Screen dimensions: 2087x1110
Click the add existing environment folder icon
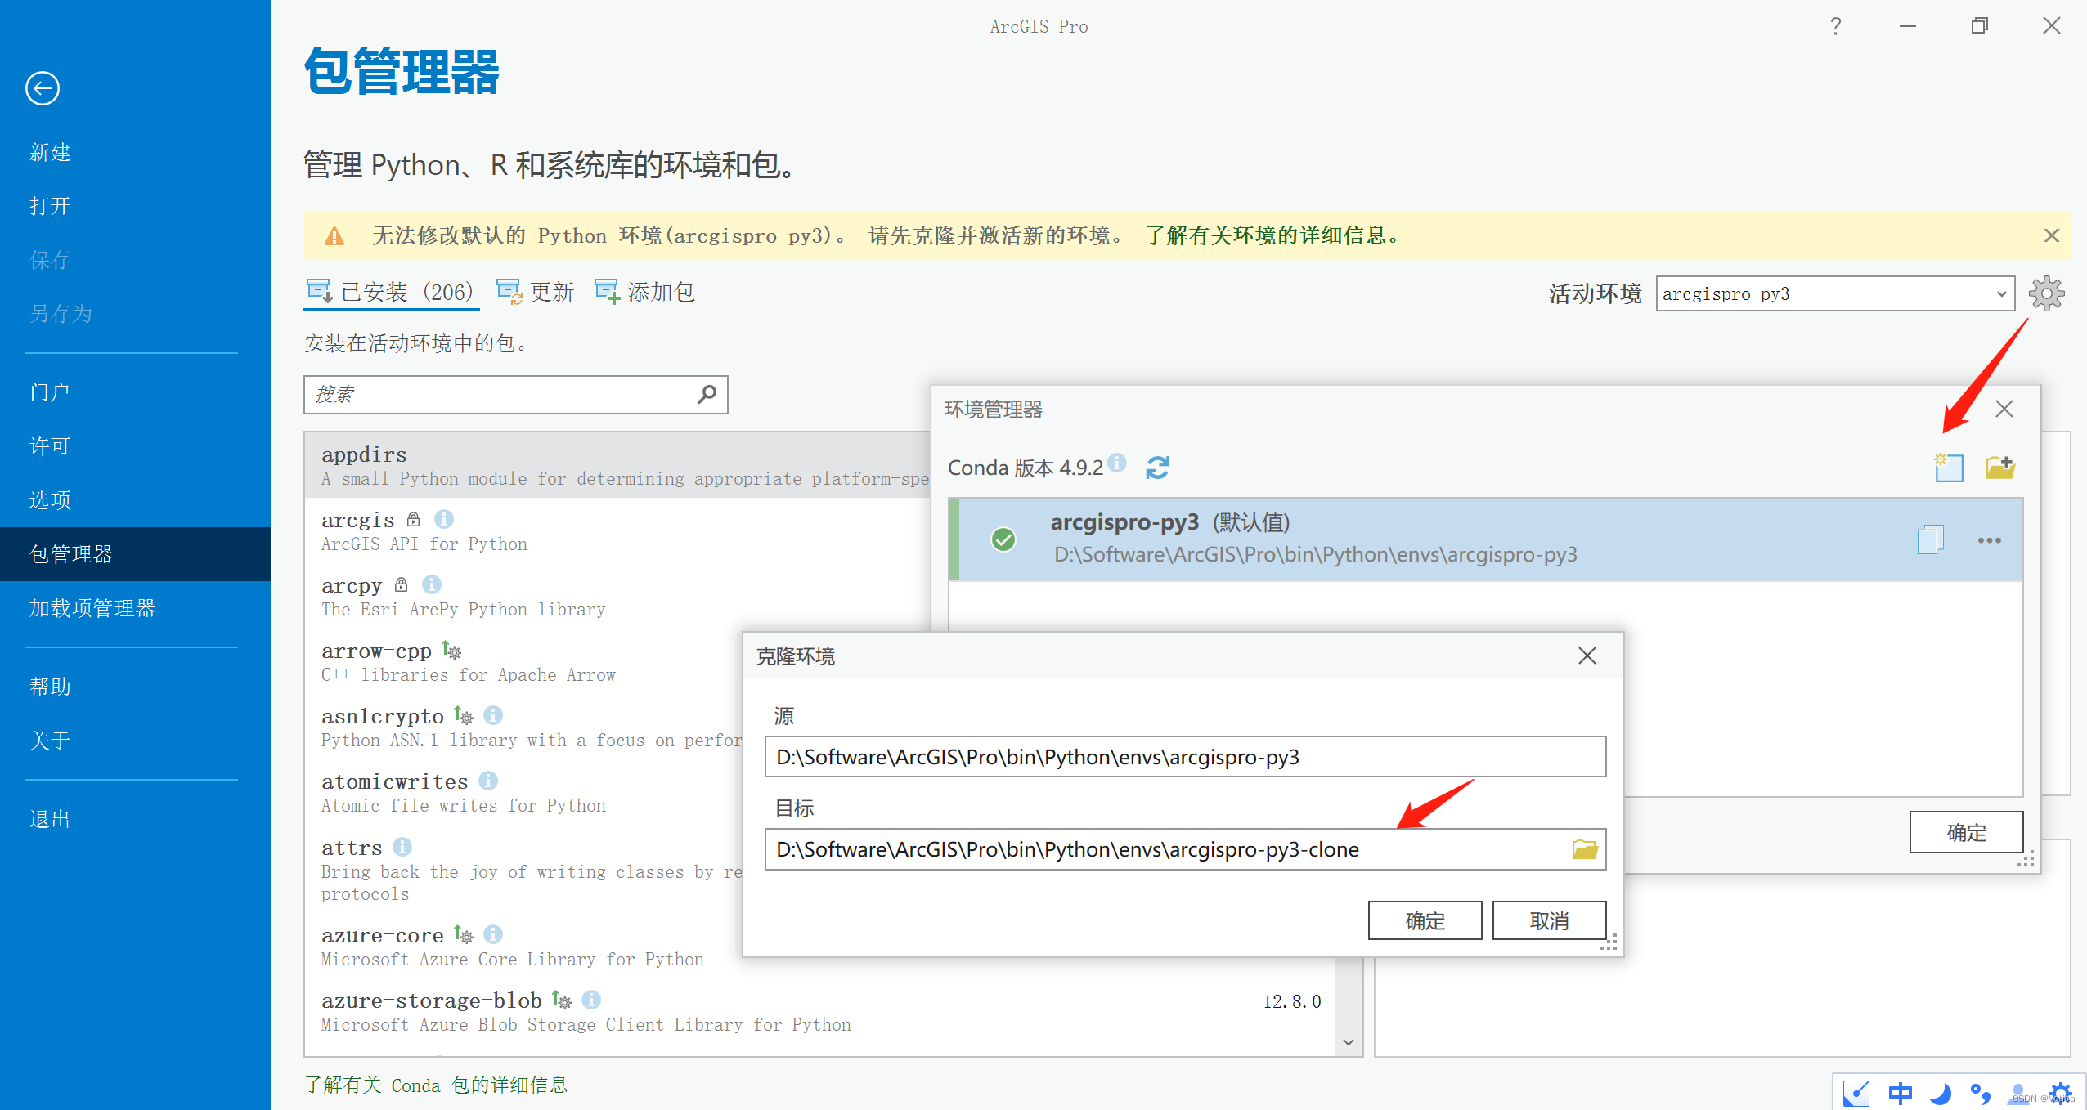tap(2000, 468)
